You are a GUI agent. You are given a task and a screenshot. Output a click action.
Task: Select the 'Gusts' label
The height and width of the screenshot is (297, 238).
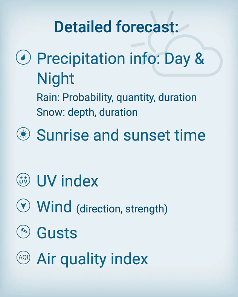(57, 233)
